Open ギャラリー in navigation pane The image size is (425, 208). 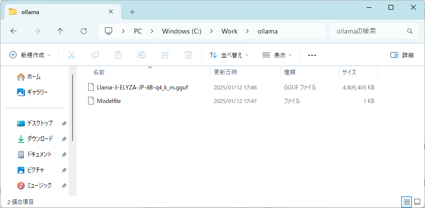pyautogui.click(x=32, y=92)
